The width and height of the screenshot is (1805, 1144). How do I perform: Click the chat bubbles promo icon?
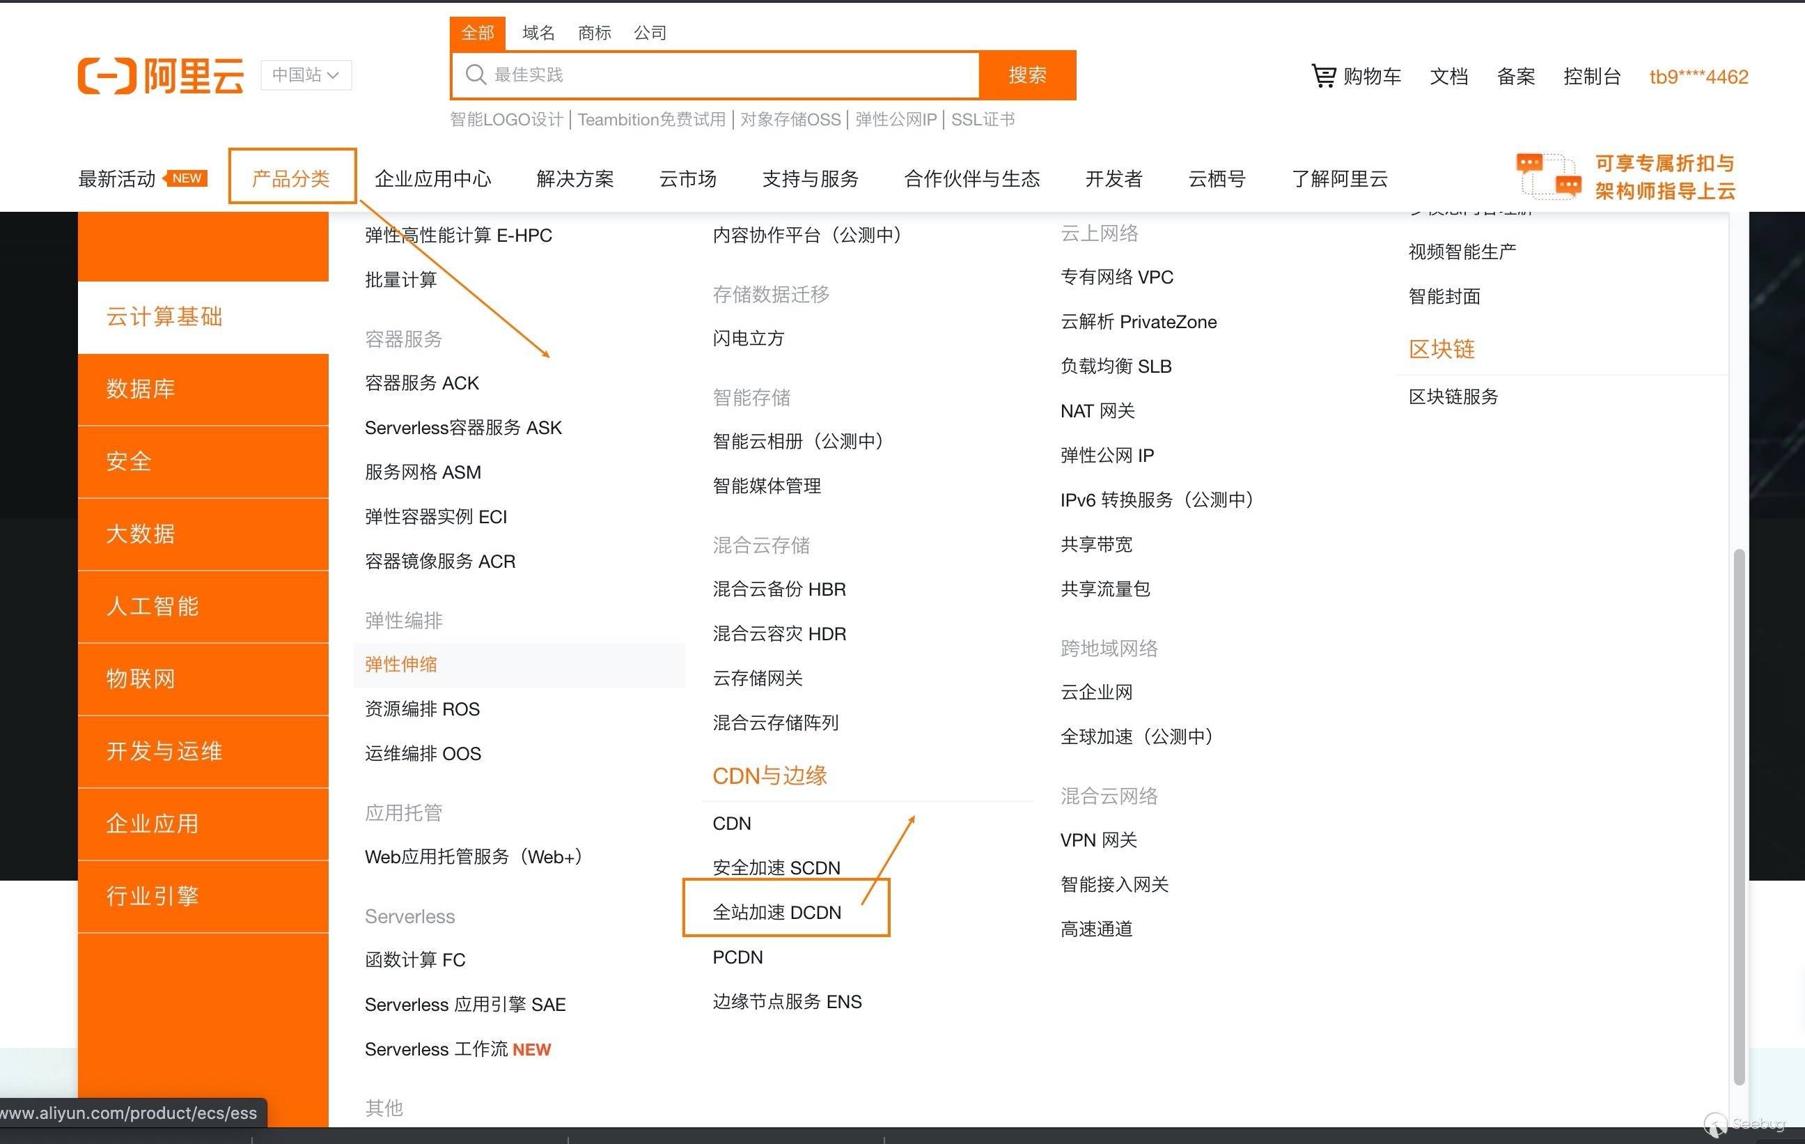[x=1548, y=176]
